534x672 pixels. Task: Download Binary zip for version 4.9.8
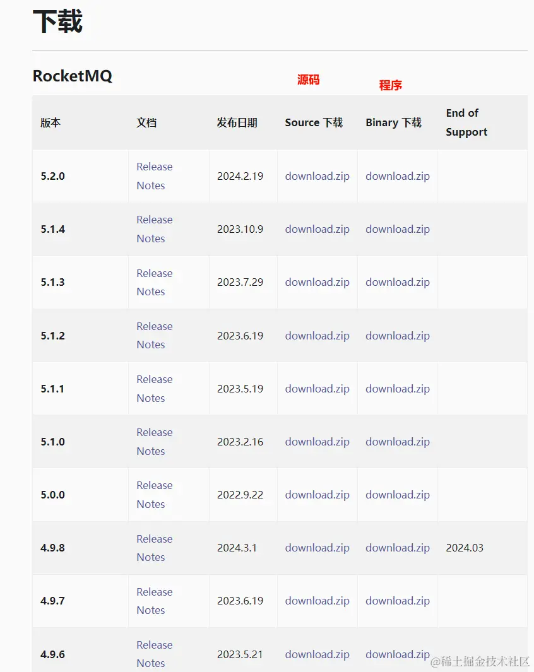398,548
